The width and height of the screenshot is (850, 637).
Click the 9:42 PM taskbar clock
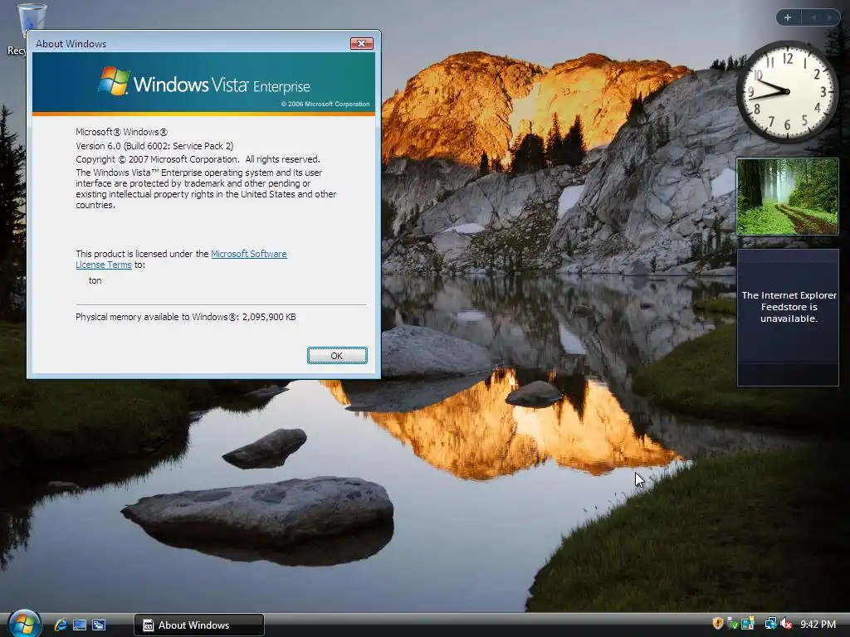pyautogui.click(x=818, y=624)
